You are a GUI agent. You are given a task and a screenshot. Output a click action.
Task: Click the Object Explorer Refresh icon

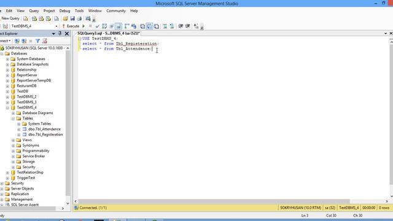tap(45, 41)
